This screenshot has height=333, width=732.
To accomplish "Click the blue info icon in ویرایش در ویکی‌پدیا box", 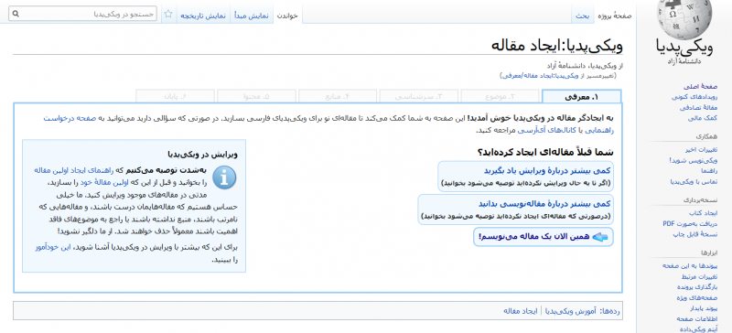I will click(x=224, y=178).
